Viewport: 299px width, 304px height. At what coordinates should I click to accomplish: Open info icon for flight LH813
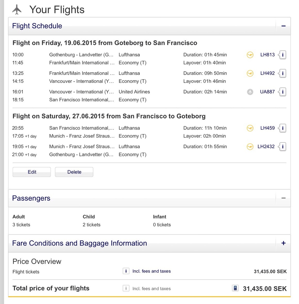pyautogui.click(x=283, y=55)
